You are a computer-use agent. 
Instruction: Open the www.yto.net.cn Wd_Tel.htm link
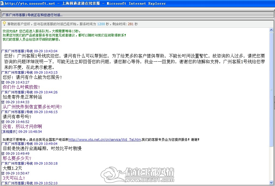(105, 140)
